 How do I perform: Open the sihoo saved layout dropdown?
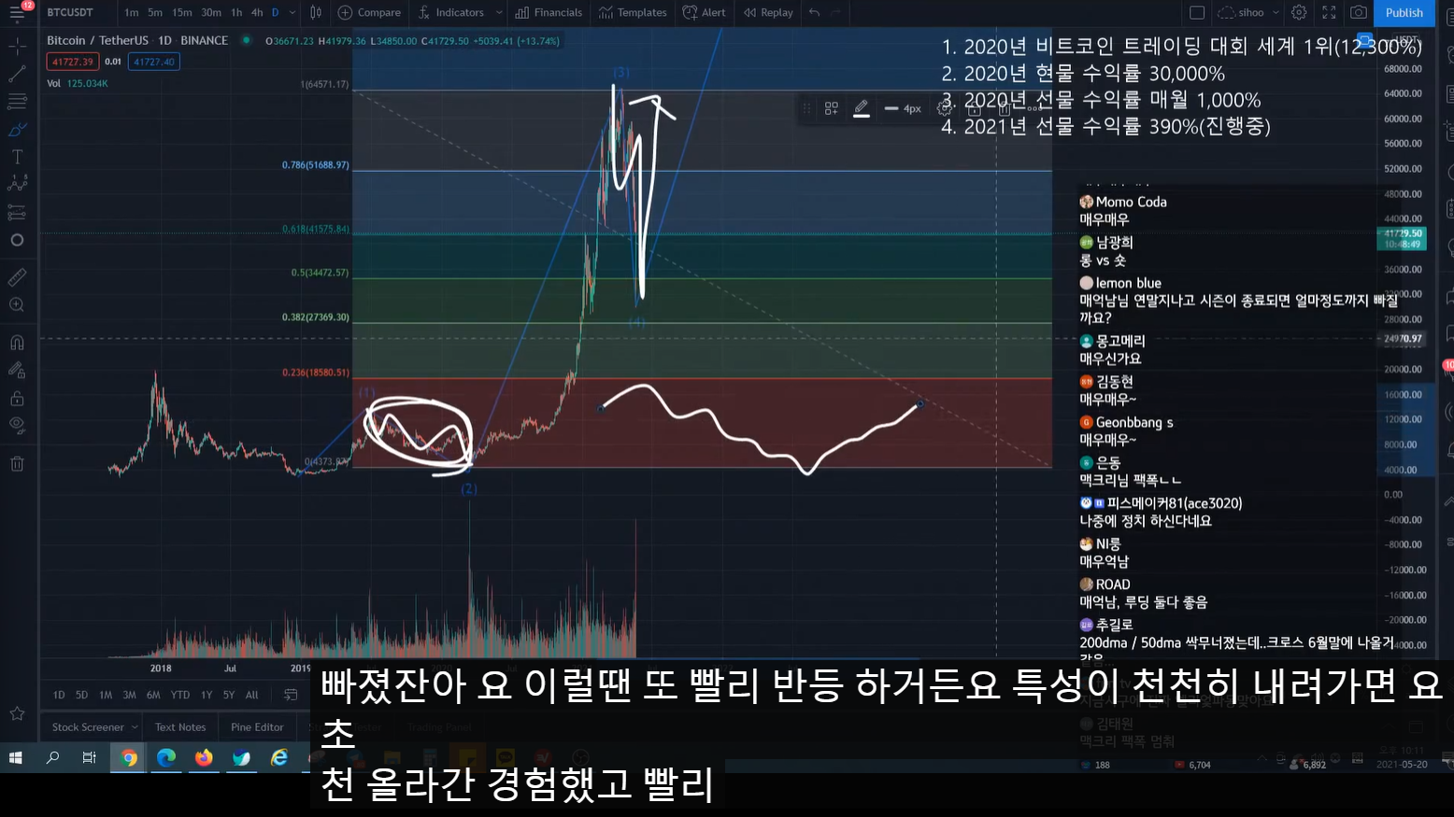tap(1248, 13)
